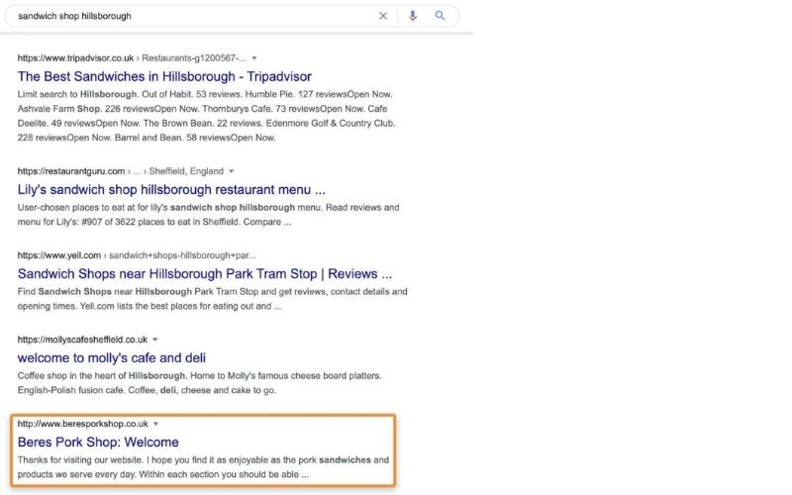Click the https://restaurantguru.com URL text
The height and width of the screenshot is (495, 792).
71,171
